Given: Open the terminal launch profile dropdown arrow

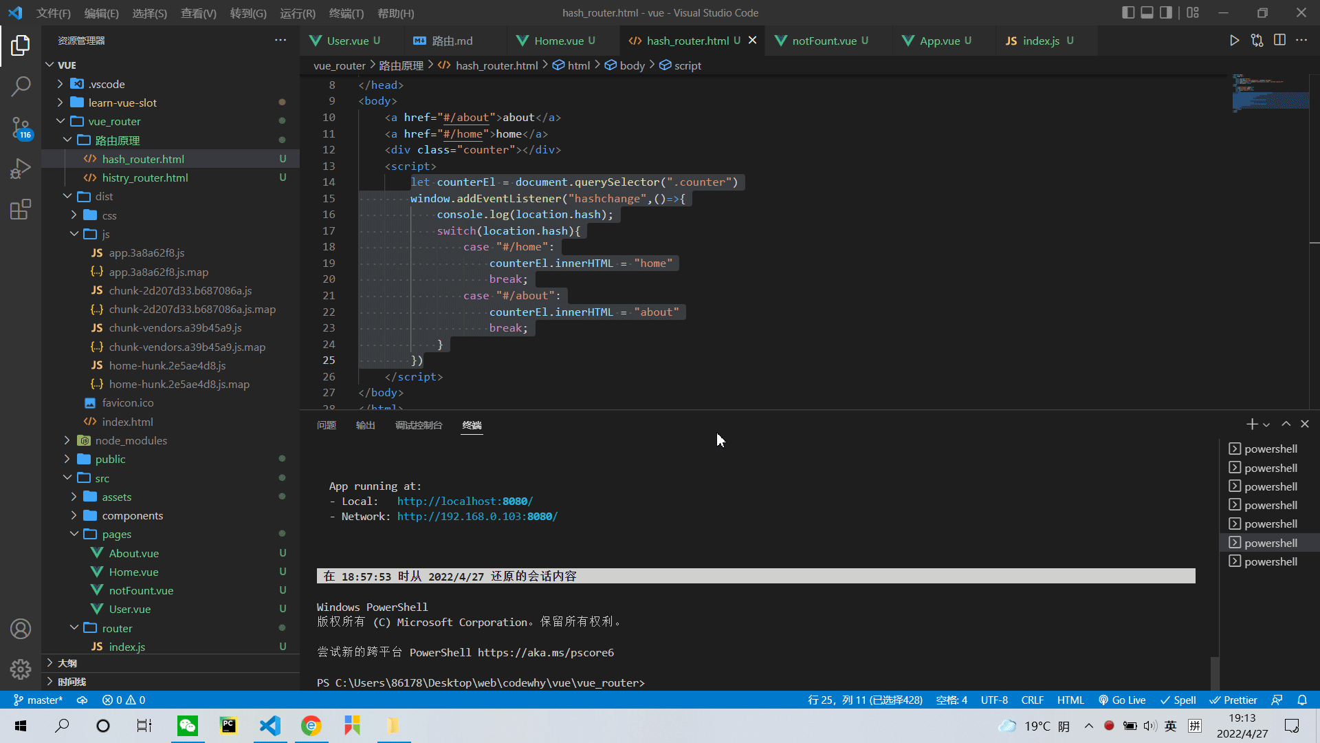Looking at the screenshot, I should tap(1266, 425).
